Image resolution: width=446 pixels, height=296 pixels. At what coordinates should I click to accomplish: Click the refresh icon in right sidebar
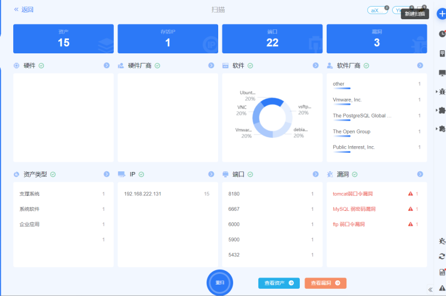click(x=442, y=256)
